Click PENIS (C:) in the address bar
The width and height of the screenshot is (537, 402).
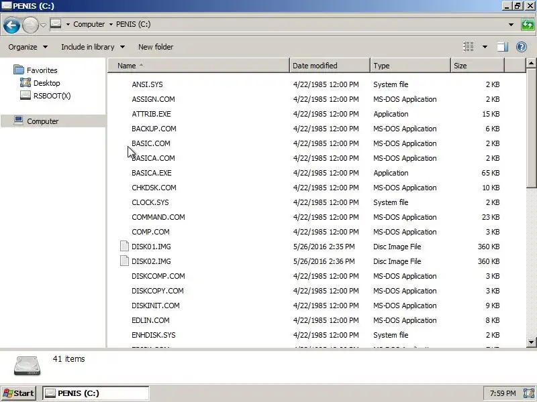[x=133, y=24]
